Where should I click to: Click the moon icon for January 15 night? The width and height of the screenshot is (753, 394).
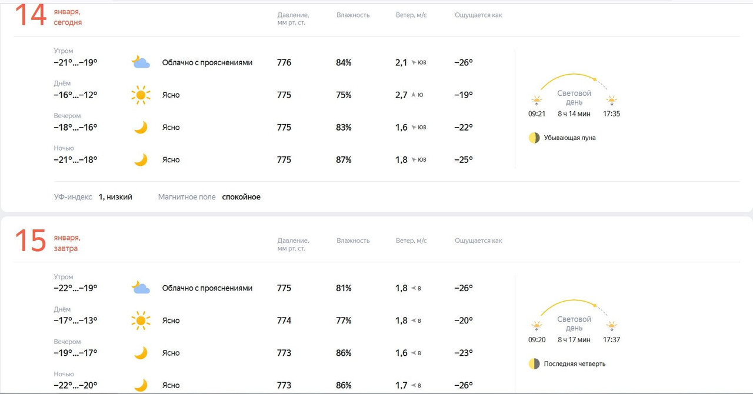tap(141, 385)
